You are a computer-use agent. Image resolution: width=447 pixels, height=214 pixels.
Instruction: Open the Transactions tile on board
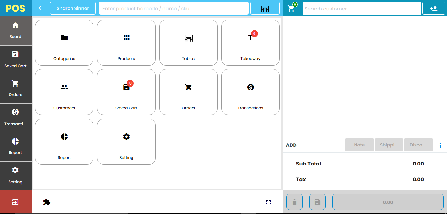coord(250,92)
